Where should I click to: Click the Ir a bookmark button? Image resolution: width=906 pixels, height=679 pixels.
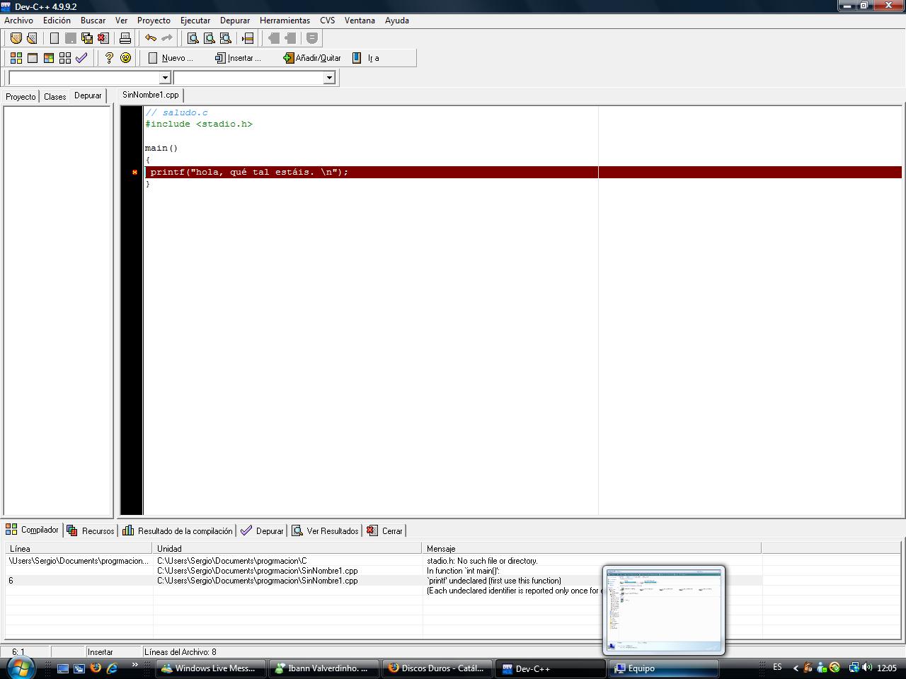366,58
